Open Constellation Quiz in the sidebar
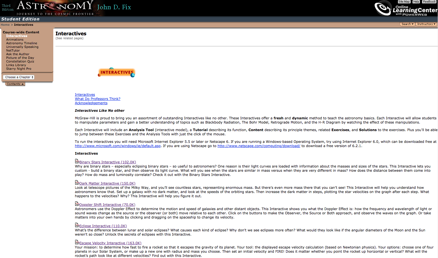Screen dimensions: 438x258 (20, 61)
